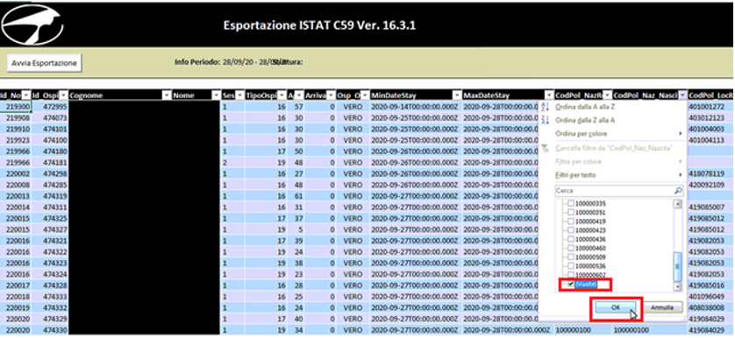Open the CodPol_Naz_Nascita filter arrow
Viewport: 735px width, 338px height.
[682, 95]
